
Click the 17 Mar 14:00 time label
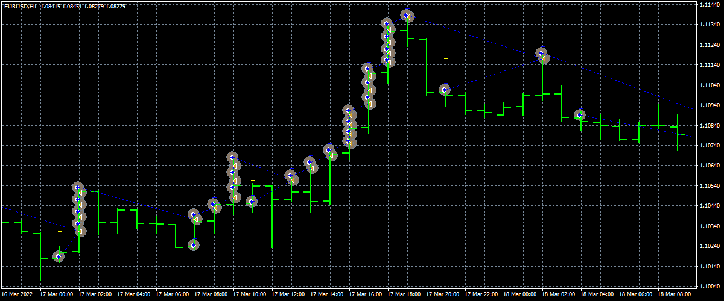[x=326, y=295]
